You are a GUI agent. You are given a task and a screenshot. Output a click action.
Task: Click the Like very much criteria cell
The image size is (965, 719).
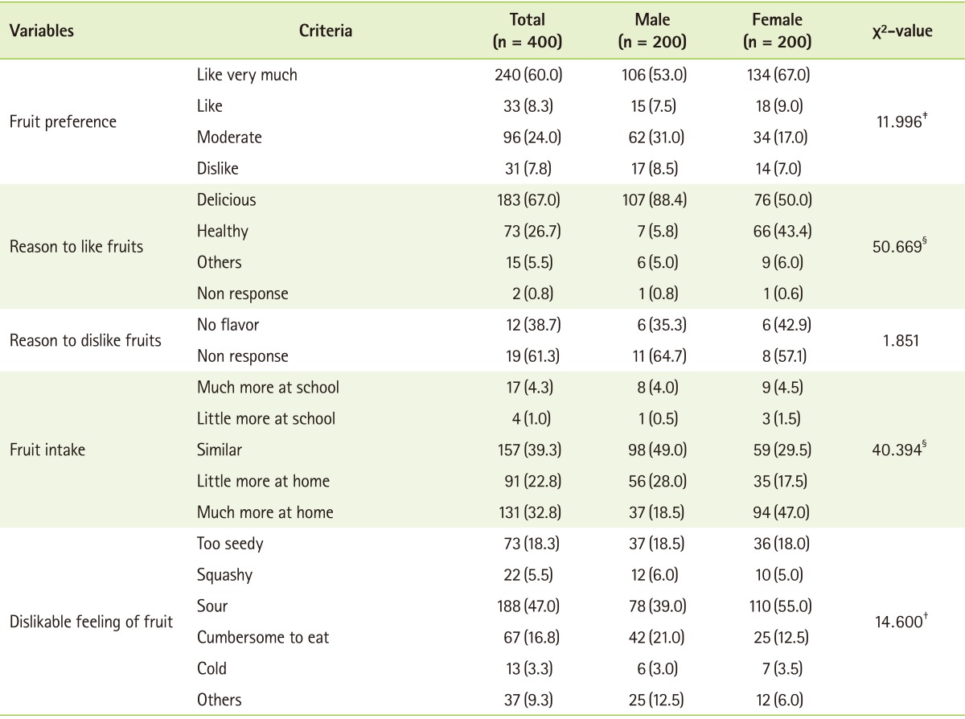pyautogui.click(x=247, y=75)
